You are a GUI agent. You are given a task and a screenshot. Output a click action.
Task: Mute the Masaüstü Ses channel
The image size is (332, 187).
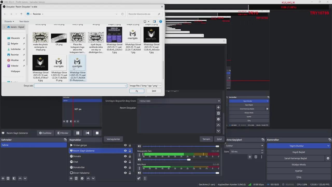click(x=139, y=159)
